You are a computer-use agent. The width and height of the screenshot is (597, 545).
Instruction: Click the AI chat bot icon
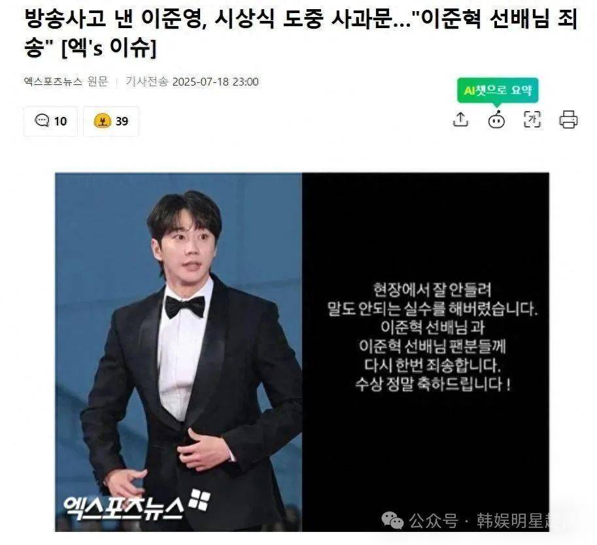[496, 120]
